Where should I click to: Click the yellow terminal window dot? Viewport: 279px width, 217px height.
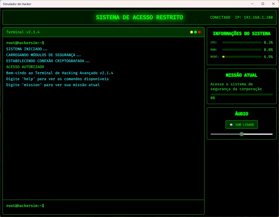tap(191, 32)
